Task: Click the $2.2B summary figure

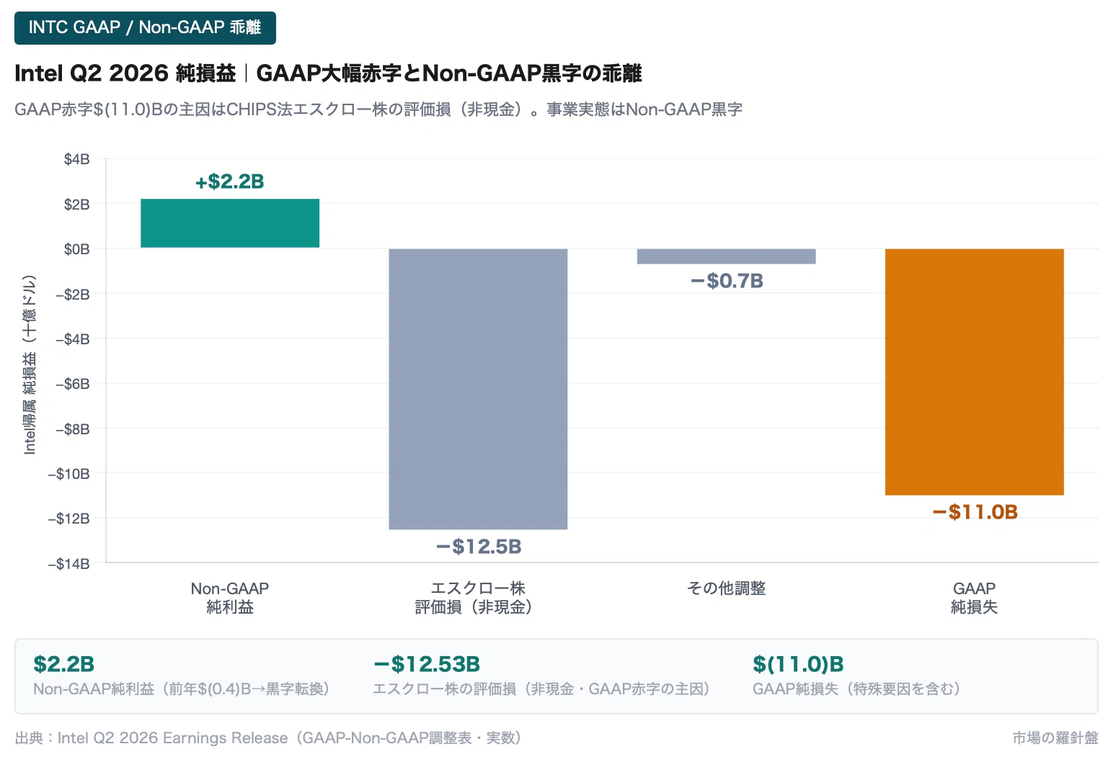Action: coord(64,664)
